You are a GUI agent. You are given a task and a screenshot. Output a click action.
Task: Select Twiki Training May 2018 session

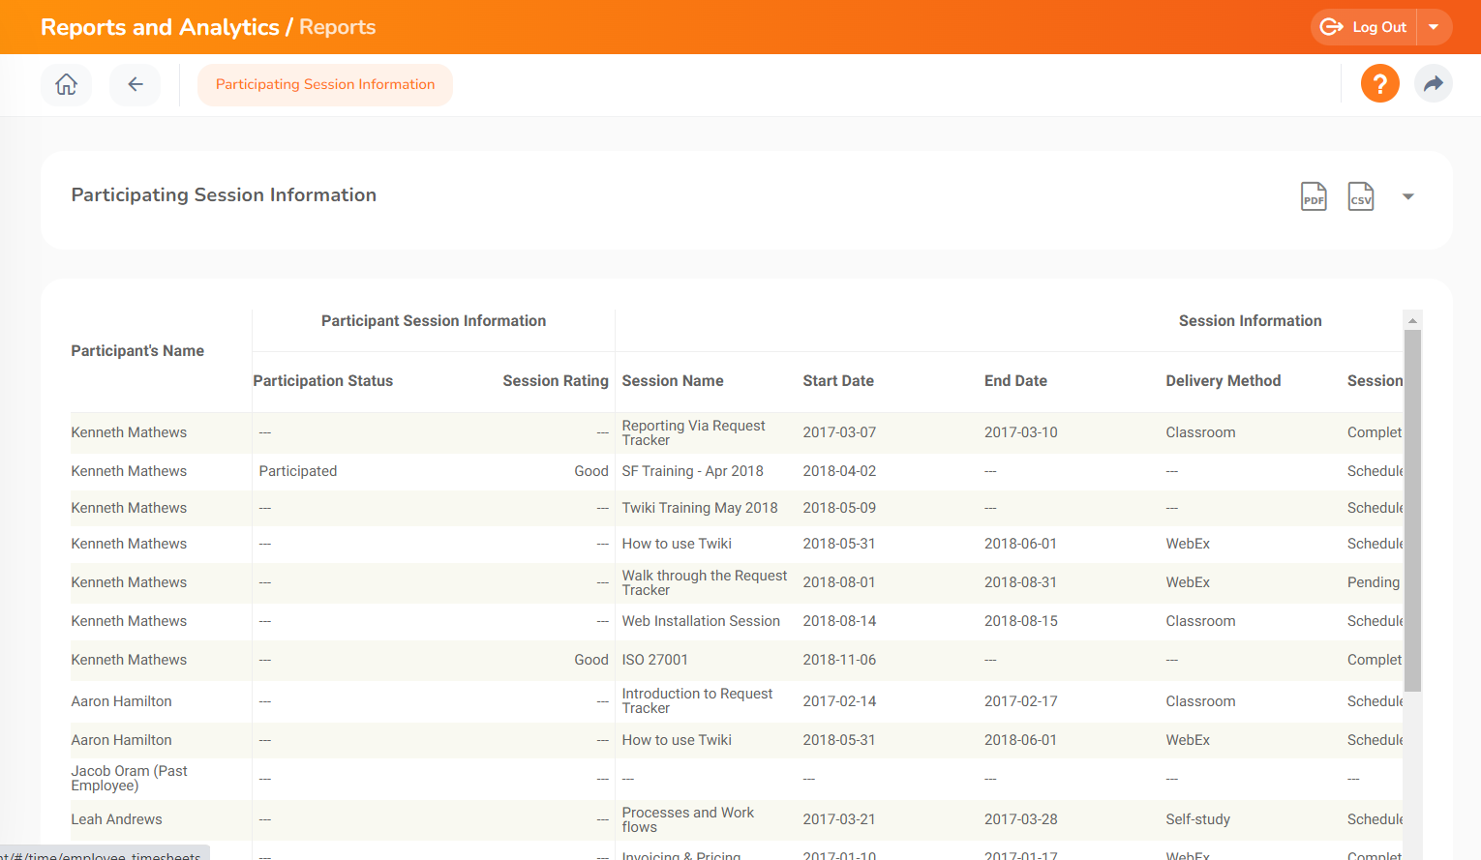[x=700, y=508]
